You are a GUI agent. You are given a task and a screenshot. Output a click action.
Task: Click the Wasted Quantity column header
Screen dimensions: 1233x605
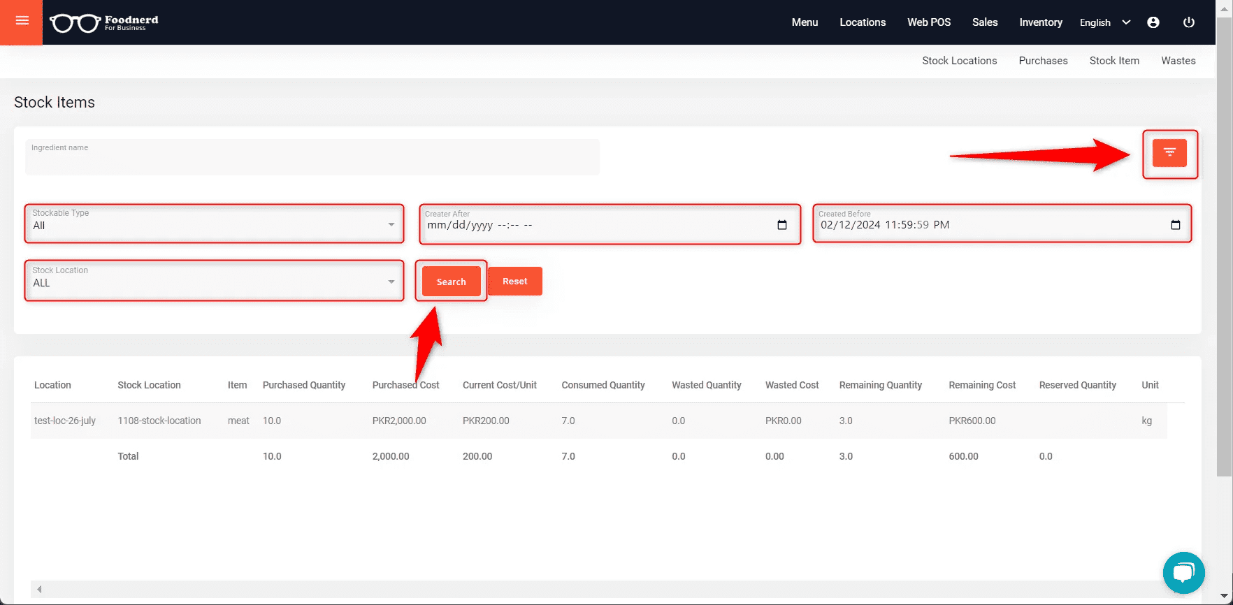point(707,385)
